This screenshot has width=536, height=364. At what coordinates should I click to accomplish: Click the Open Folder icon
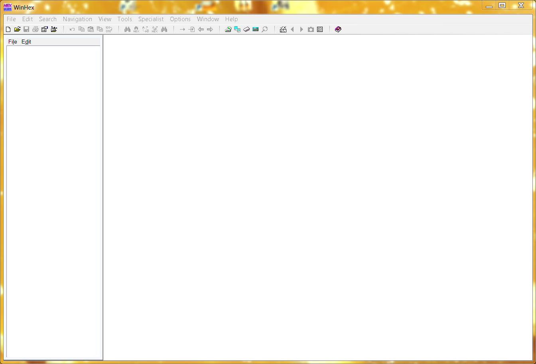pyautogui.click(x=54, y=29)
